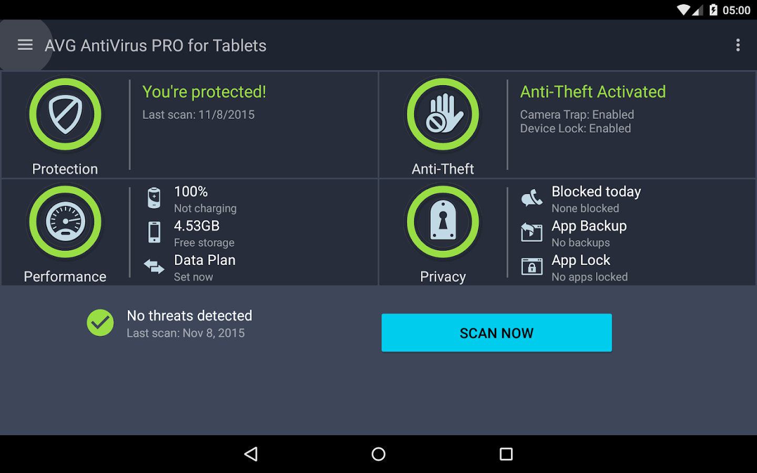Click the battery status icon

tap(154, 198)
